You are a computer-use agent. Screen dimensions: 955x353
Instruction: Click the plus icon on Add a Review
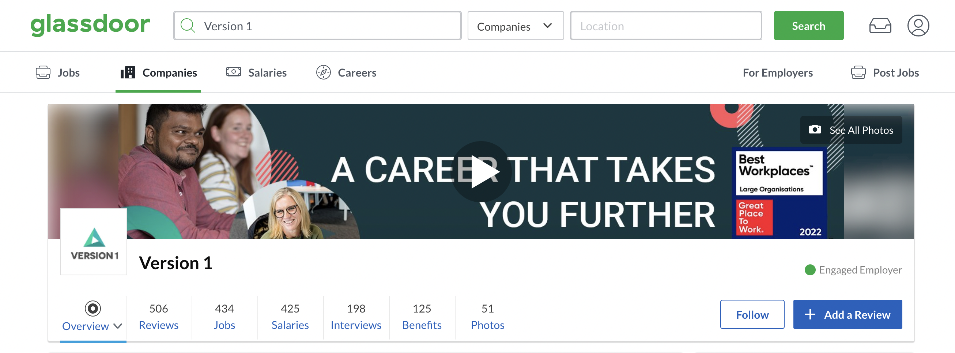click(810, 315)
